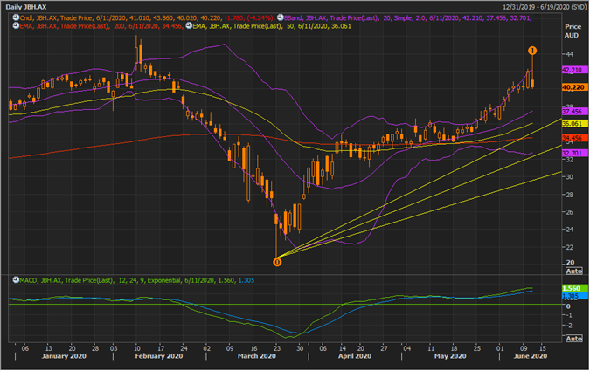Image resolution: width=590 pixels, height=371 pixels.
Task: Click the Daily JBH.AX chart title
Action: [x=26, y=7]
